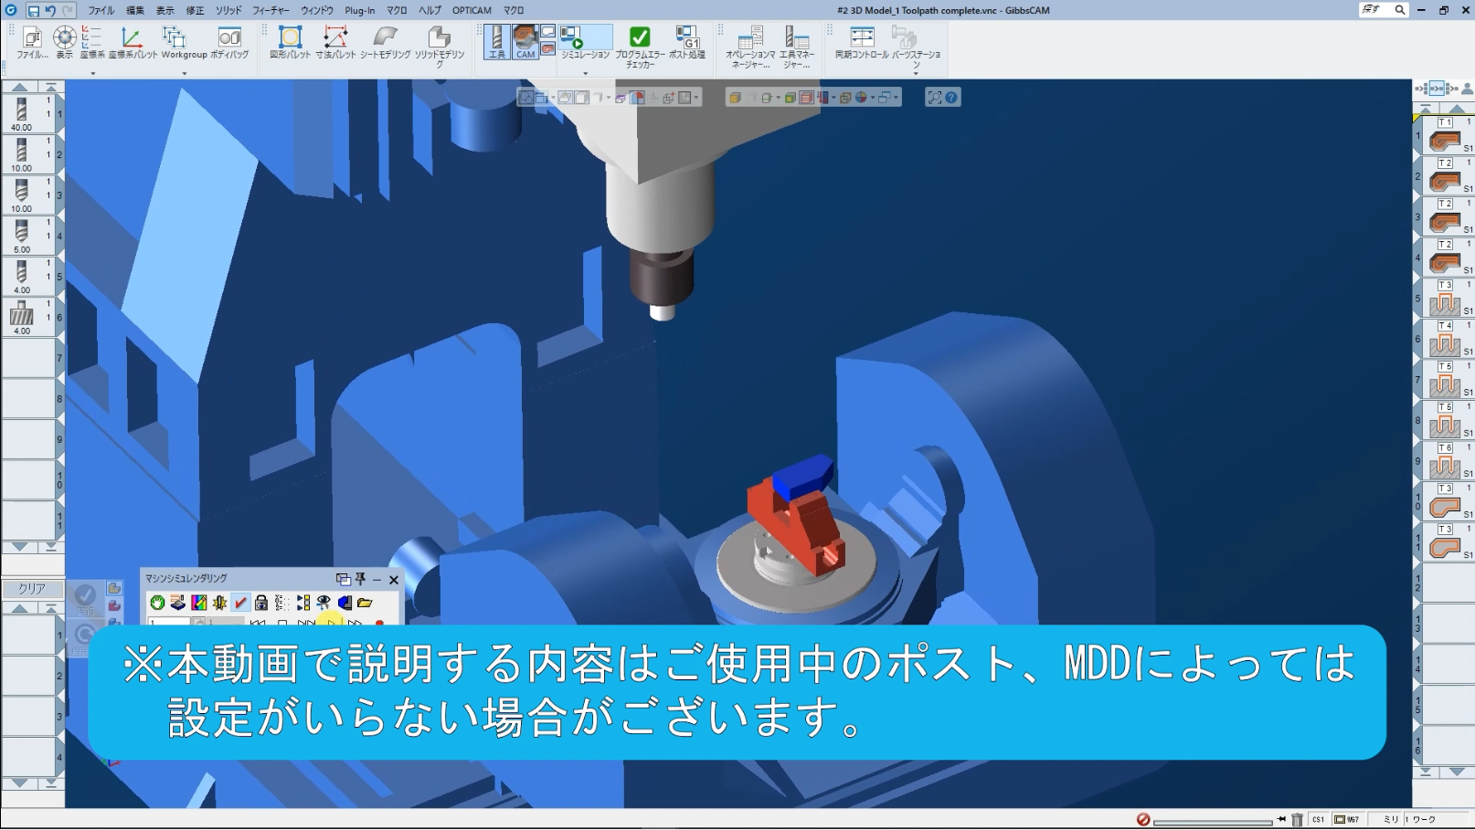Image resolution: width=1475 pixels, height=830 pixels.
Task: Click the undo arrow in title bar
Action: [50, 10]
